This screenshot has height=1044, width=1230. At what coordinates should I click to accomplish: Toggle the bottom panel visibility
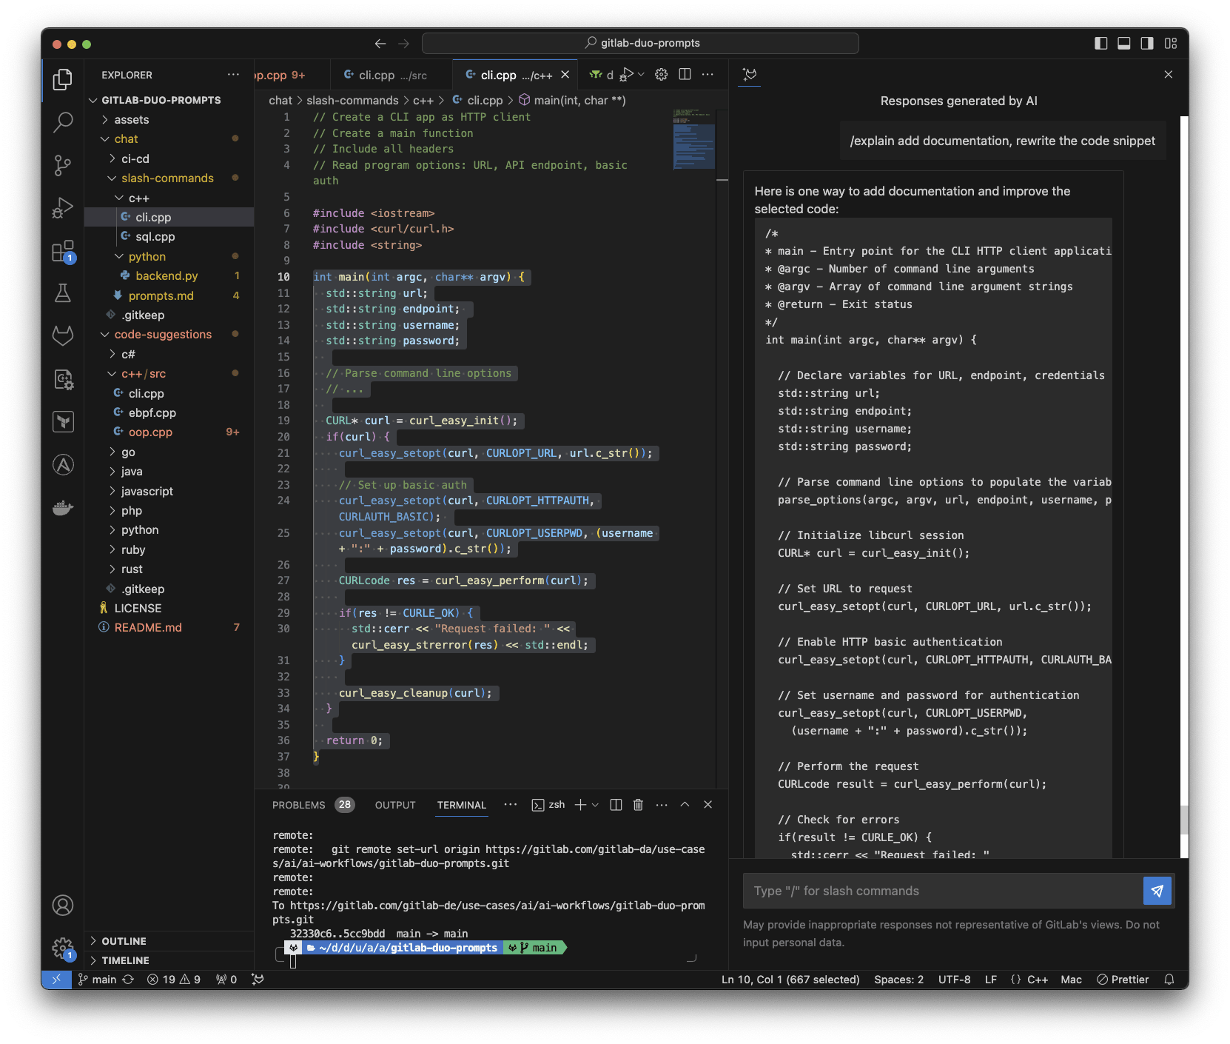click(x=1123, y=44)
